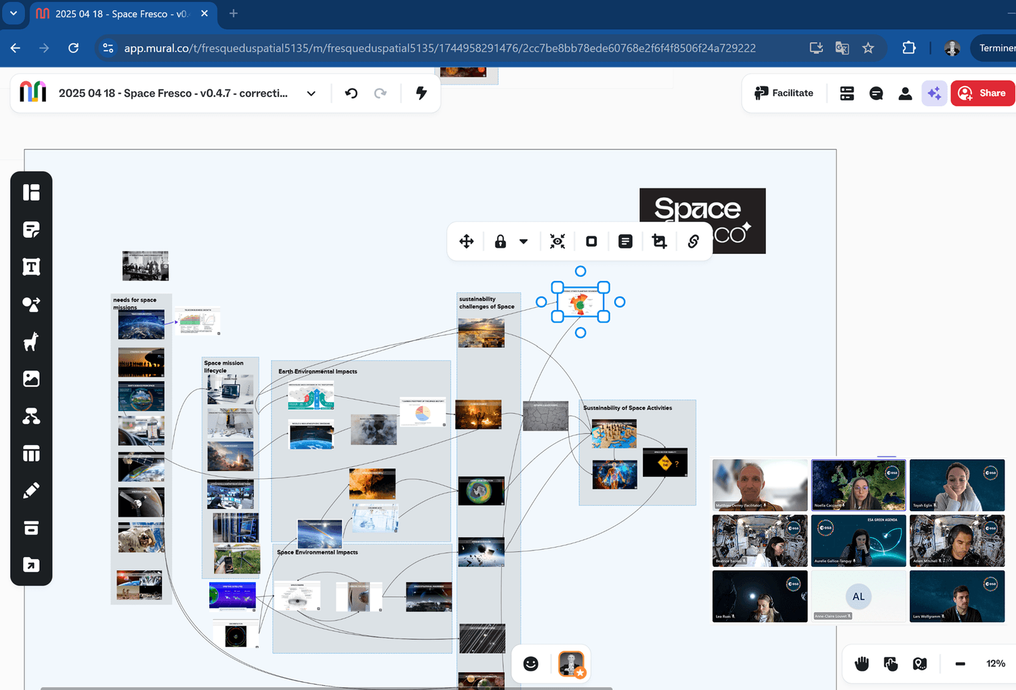Show the collaborators person icon
This screenshot has height=690, width=1016.
905,93
